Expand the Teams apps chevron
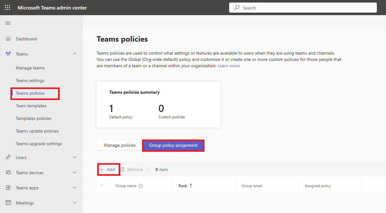This screenshot has height=213, width=386. click(x=74, y=187)
